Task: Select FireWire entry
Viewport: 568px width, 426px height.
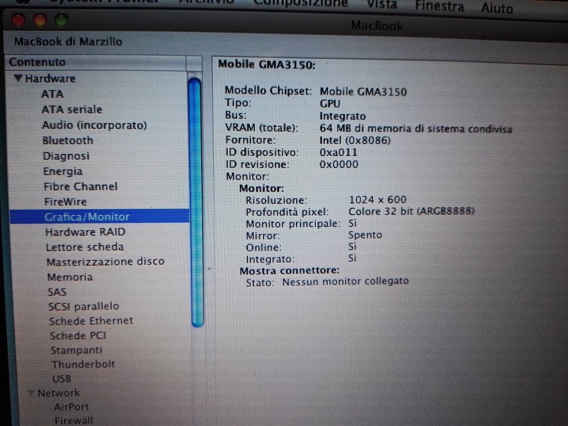Action: [x=65, y=202]
